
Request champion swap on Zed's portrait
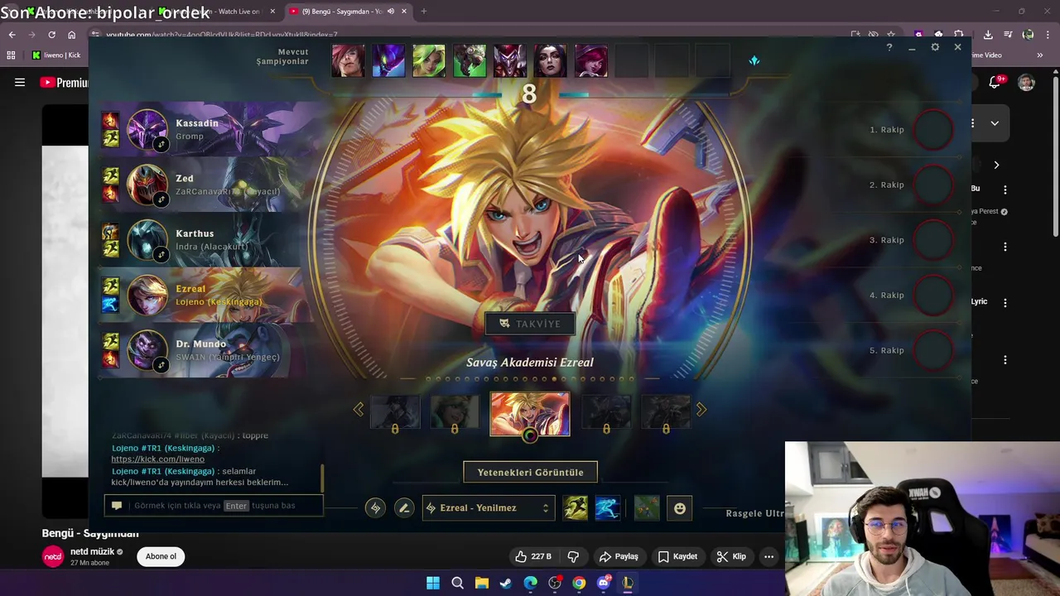(161, 199)
